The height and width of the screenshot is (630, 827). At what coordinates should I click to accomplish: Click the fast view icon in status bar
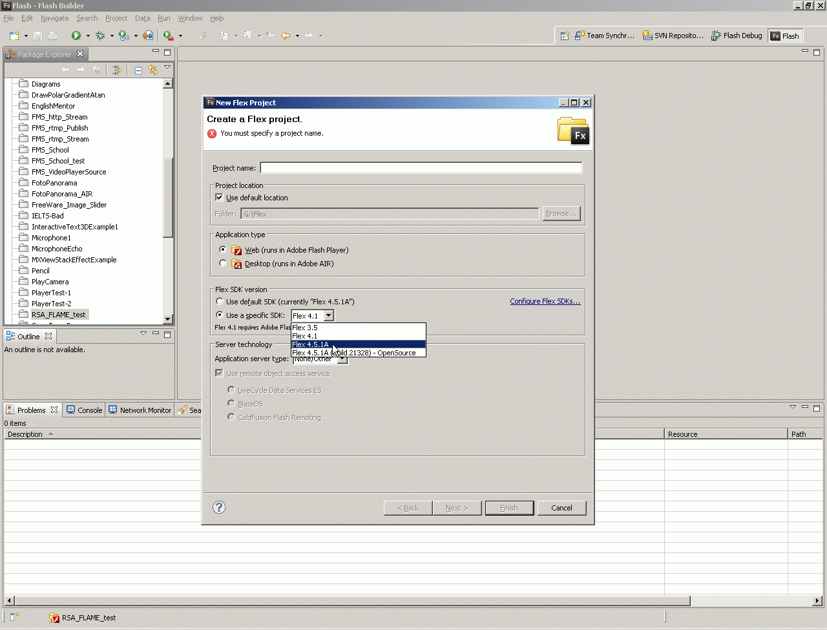(15, 617)
